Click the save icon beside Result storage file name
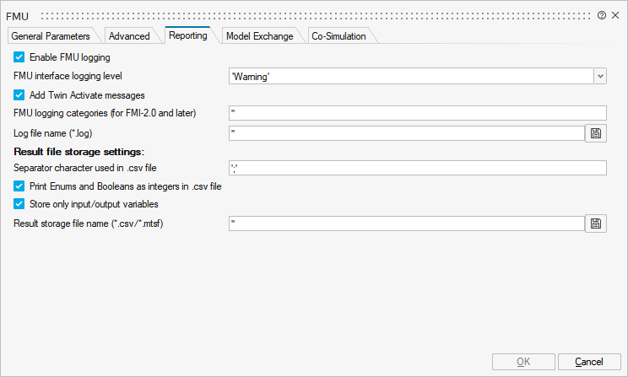Image resolution: width=628 pixels, height=377 pixels. coord(597,224)
